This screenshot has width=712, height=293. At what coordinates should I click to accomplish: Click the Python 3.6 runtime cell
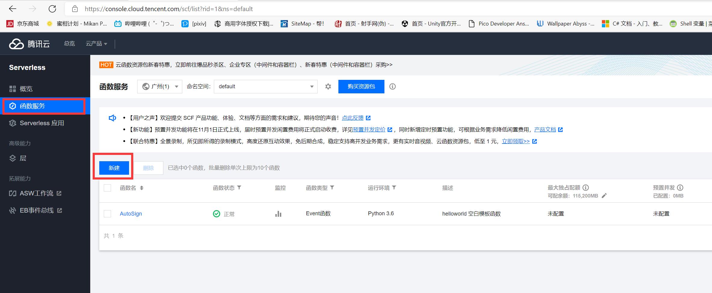pos(381,213)
